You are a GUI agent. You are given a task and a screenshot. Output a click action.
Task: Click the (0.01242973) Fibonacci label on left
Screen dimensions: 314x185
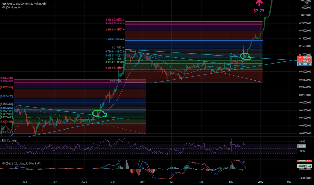[x=7, y=111]
